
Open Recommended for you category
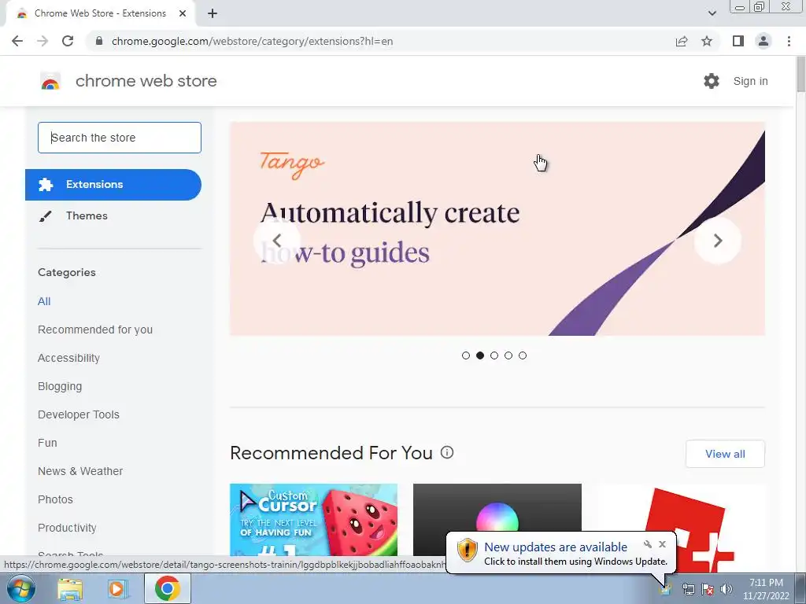pyautogui.click(x=95, y=330)
